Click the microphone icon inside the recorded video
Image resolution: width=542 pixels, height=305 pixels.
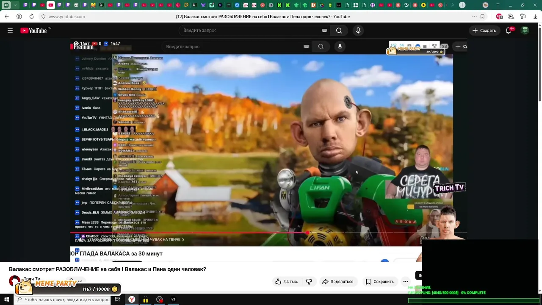[x=340, y=47]
